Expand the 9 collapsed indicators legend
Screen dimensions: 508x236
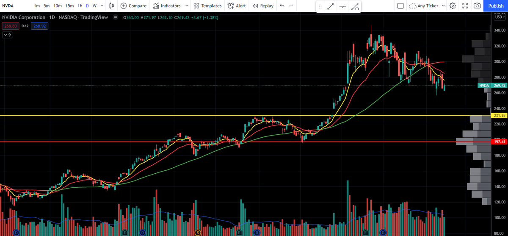(x=8, y=35)
